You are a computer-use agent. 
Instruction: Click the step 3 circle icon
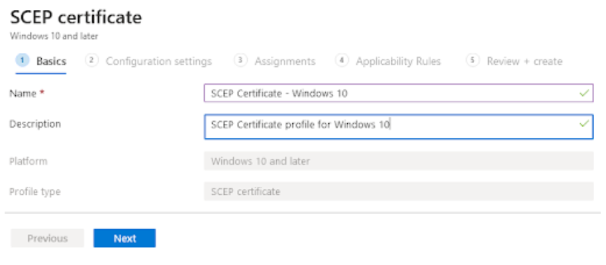pyautogui.click(x=240, y=60)
